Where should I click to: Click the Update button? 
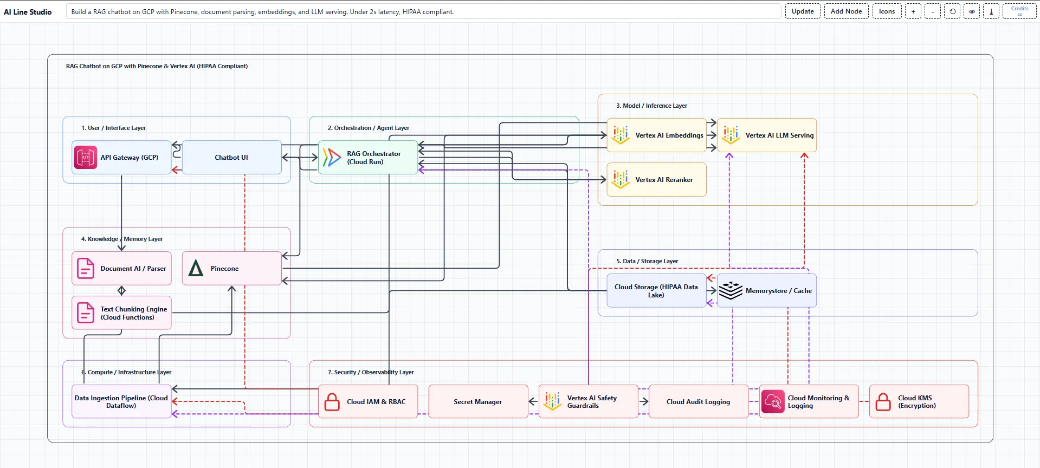803,11
